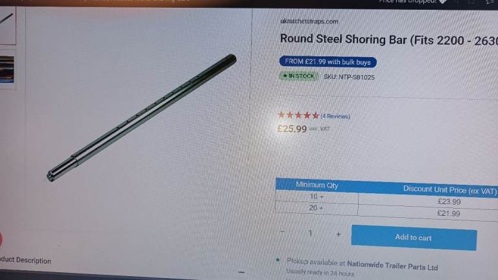
Task: Click the green IN STOCK badge
Action: [298, 76]
